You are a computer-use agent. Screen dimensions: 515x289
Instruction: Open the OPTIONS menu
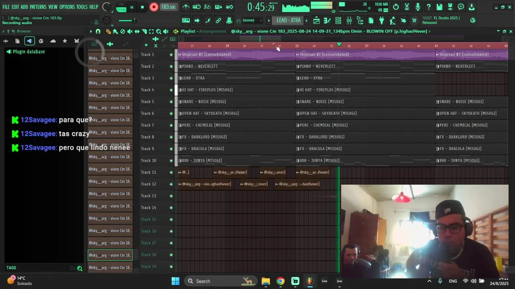tap(67, 7)
